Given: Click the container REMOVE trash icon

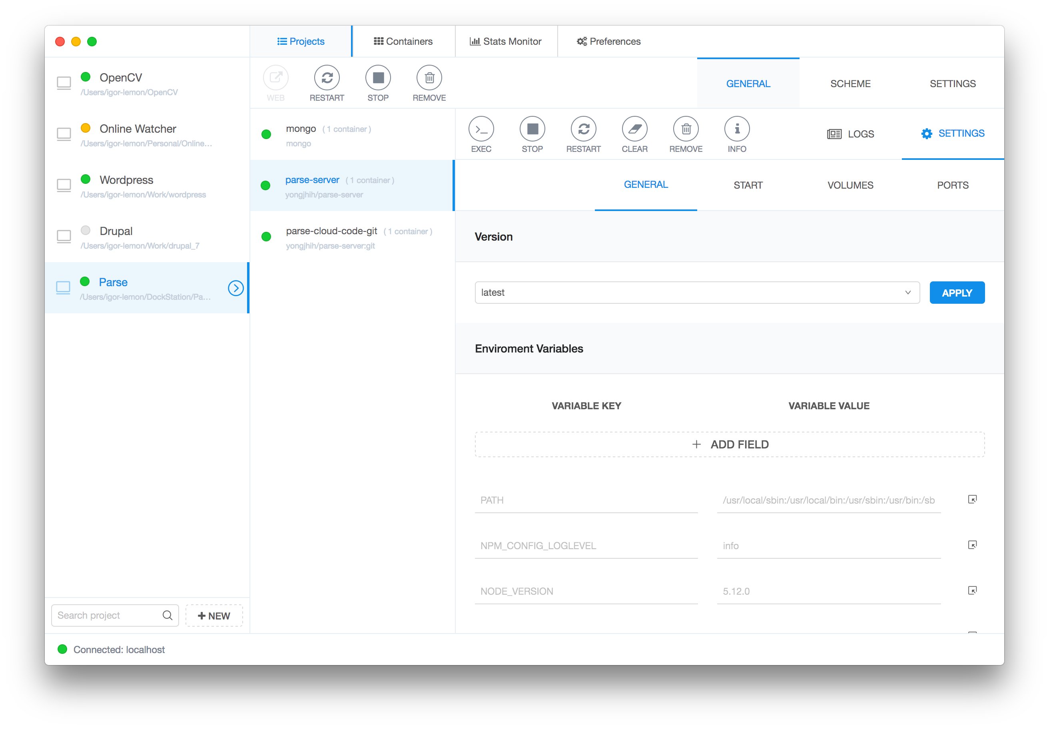Looking at the screenshot, I should [686, 129].
